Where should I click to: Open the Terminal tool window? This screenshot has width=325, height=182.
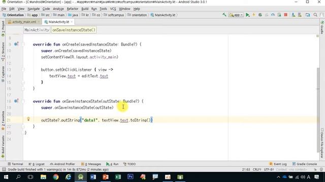[15, 164]
